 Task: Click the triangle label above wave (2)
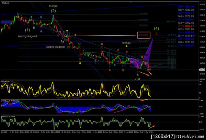click(x=53, y=6)
